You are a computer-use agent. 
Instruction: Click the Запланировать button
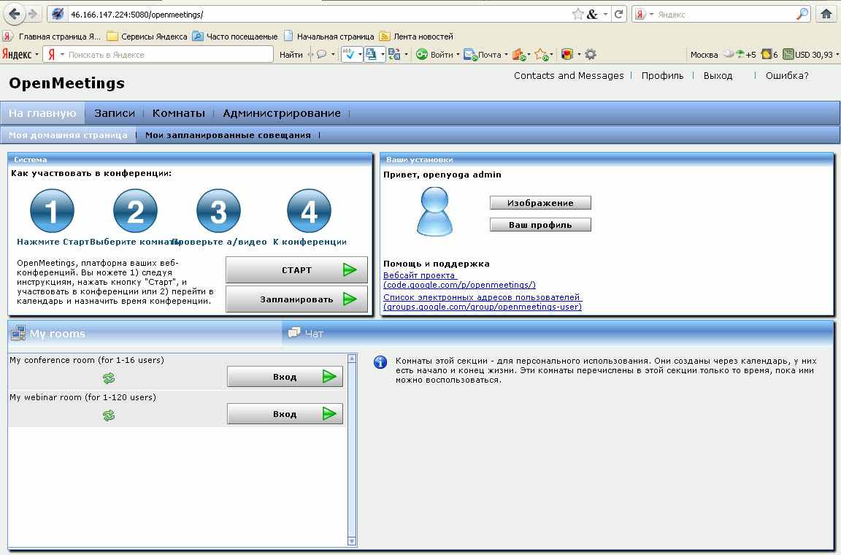pos(296,299)
